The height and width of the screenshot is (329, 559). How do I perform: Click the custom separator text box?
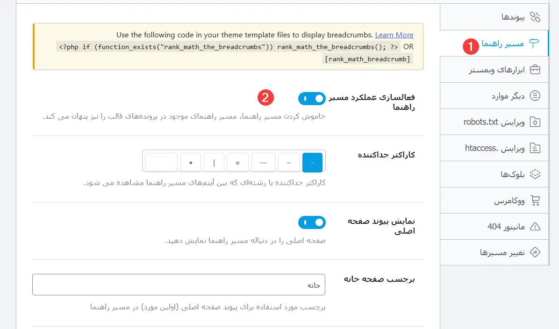162,163
